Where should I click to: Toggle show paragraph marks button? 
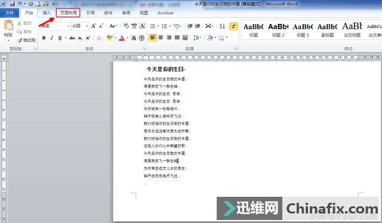tap(233, 26)
